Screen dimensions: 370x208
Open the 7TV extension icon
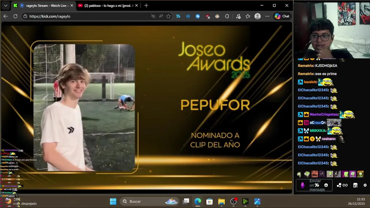(178, 16)
